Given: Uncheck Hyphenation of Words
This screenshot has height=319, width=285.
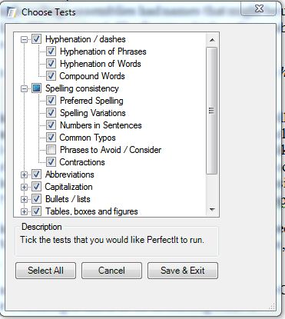Looking at the screenshot, I should click(x=51, y=64).
